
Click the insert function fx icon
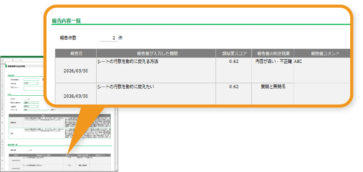coord(21,60)
